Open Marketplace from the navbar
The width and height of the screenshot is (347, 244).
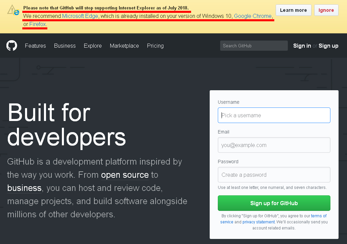124,46
